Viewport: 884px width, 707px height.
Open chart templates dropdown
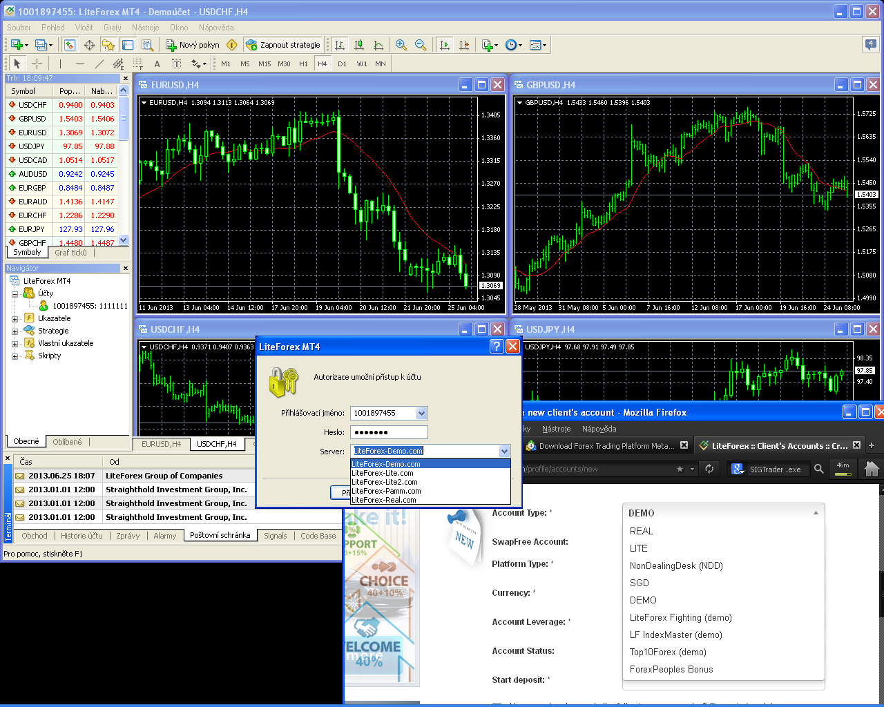538,45
